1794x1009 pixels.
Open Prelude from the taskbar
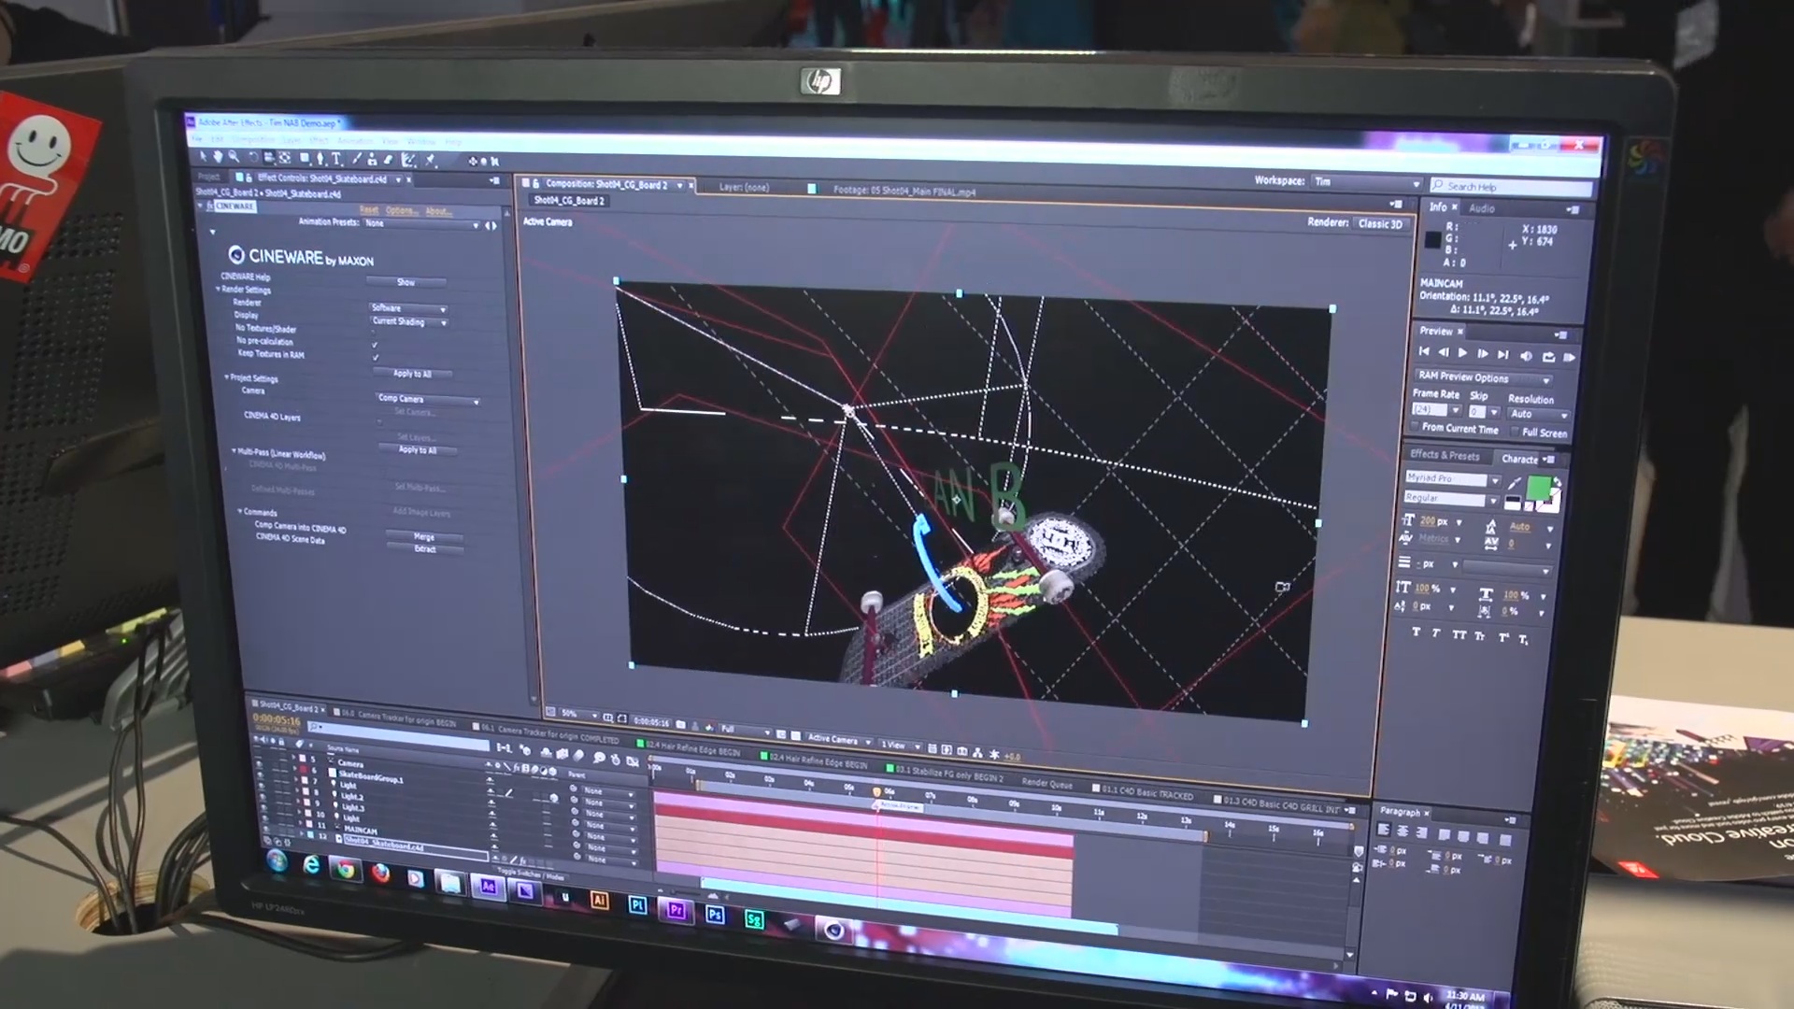[637, 905]
